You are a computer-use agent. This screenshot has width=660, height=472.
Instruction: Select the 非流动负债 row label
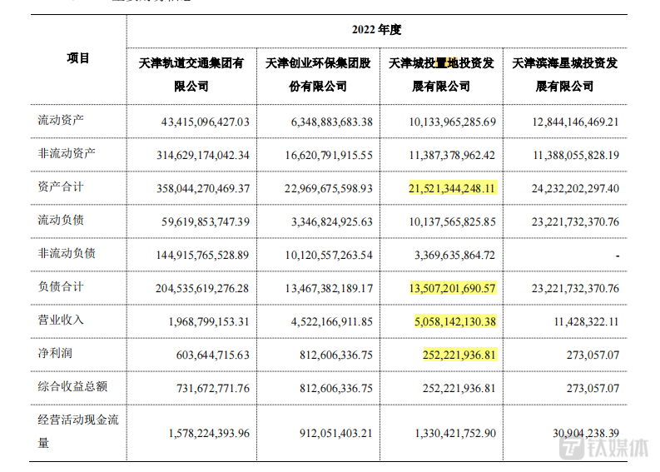[67, 253]
